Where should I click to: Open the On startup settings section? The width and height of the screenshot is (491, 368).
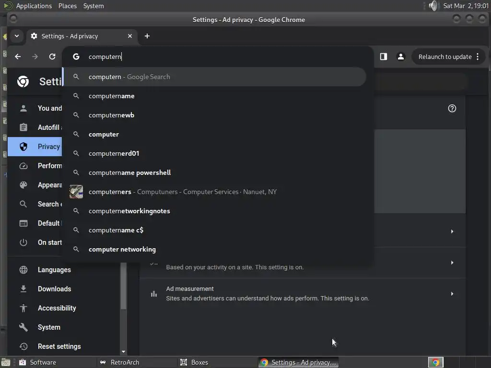(x=35, y=242)
